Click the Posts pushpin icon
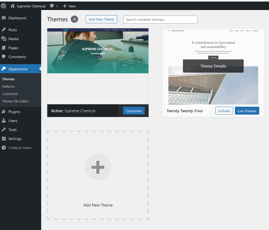 [4, 30]
